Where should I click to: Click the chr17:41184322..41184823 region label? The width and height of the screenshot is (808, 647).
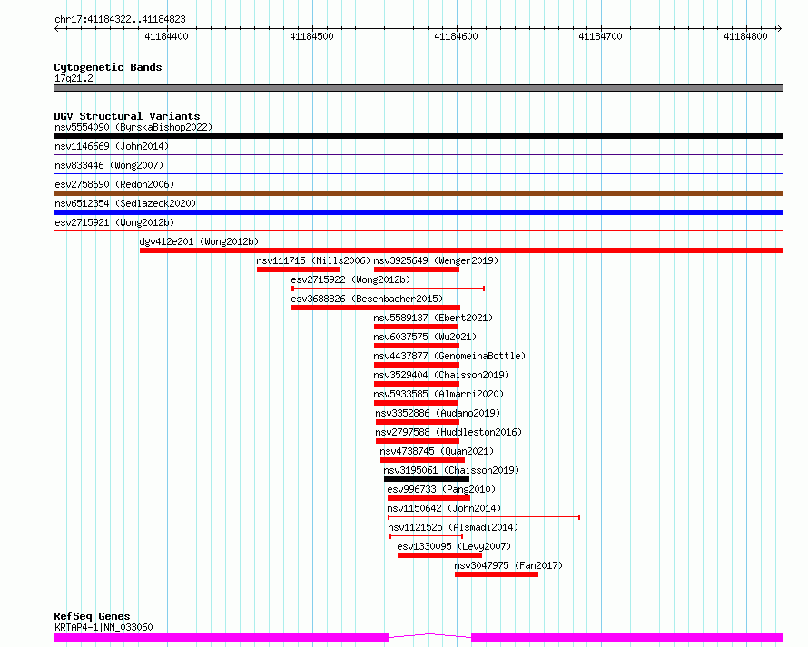(x=120, y=20)
